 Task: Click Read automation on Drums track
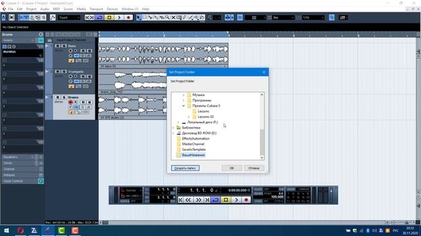click(83, 102)
